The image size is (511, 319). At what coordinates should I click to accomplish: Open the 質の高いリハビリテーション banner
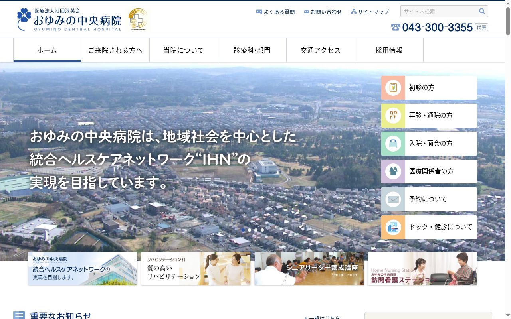click(196, 268)
